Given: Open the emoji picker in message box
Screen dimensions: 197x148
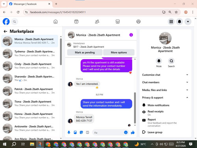Looking at the screenshot, I should click(126, 132).
